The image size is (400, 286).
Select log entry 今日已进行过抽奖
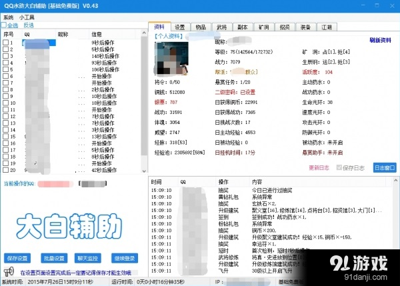click(271, 190)
